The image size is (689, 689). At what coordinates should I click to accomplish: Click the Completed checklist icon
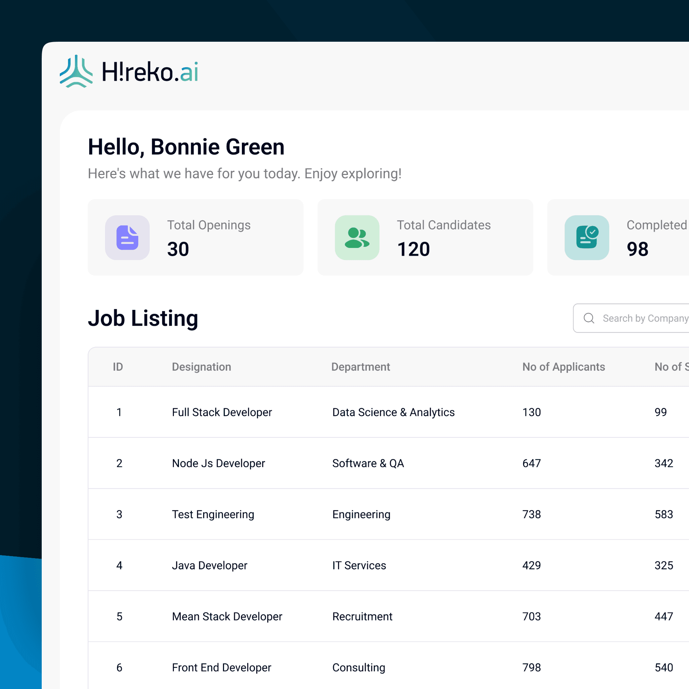tap(587, 238)
